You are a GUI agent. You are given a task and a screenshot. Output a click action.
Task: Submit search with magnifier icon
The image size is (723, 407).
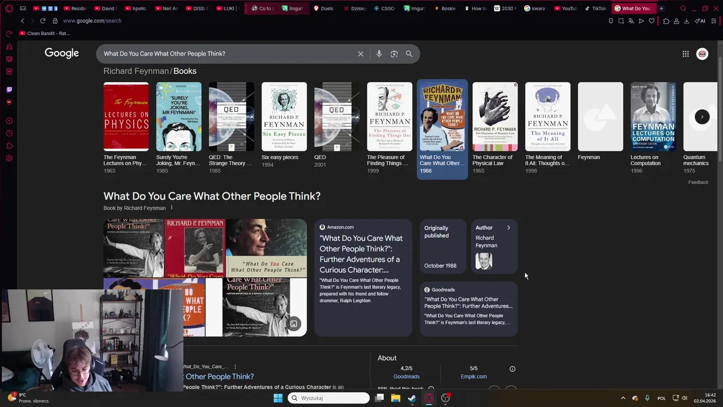409,54
